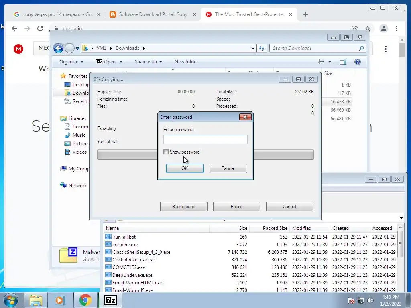The image size is (411, 308).
Task: Open the Organize menu
Action: click(71, 62)
